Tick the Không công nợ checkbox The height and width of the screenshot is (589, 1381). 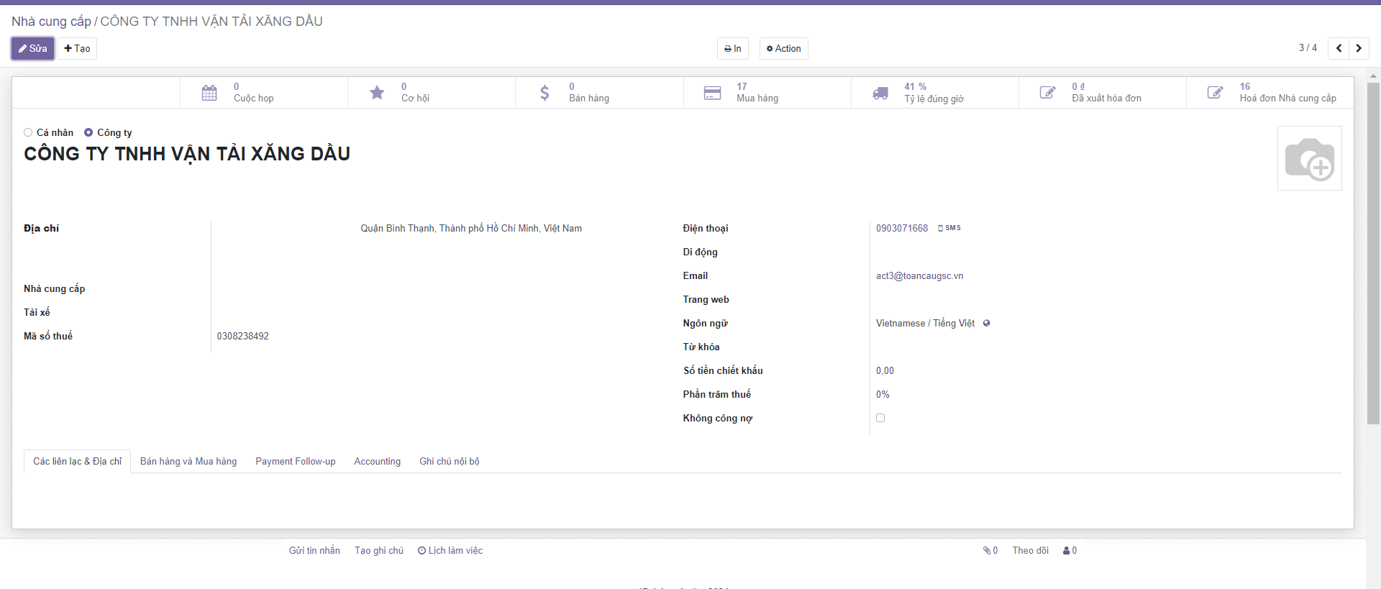tap(880, 418)
